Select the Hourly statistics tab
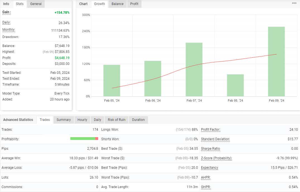Viewport: 300px width, 192px height. (x=82, y=120)
